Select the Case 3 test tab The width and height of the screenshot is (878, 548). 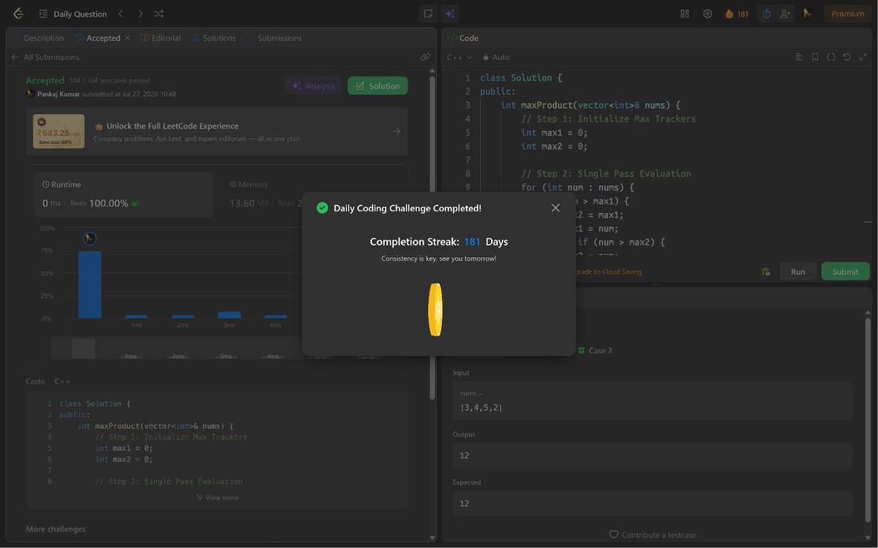[595, 351]
